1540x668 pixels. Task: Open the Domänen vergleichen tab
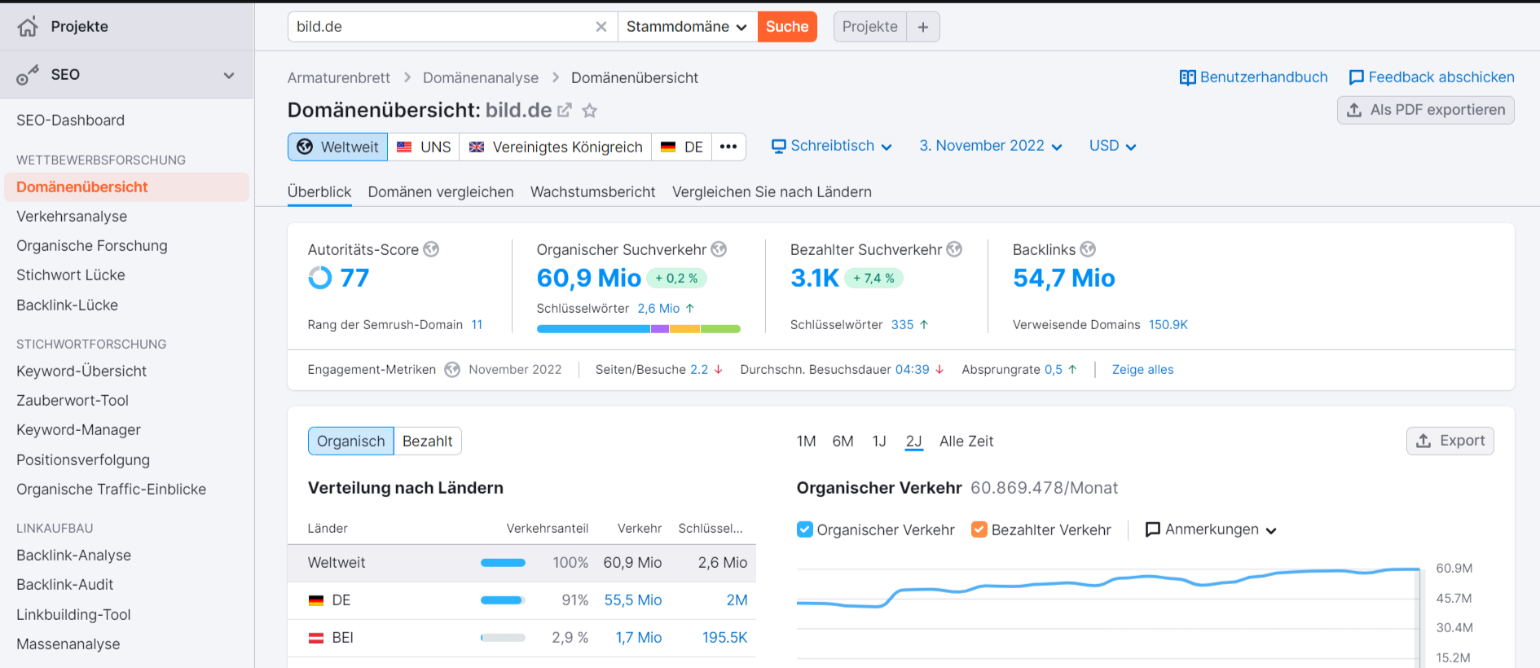(x=441, y=191)
